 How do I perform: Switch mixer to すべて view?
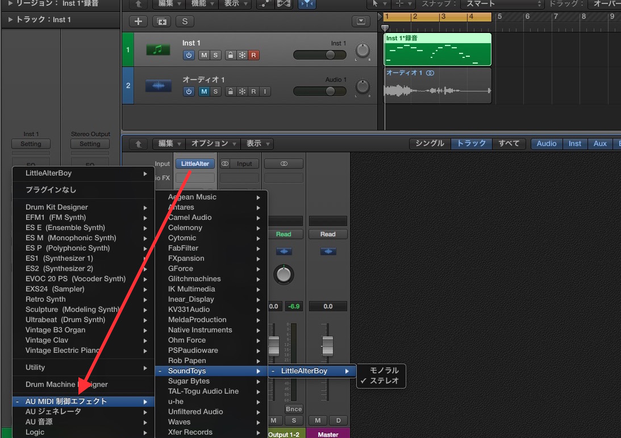tap(509, 143)
